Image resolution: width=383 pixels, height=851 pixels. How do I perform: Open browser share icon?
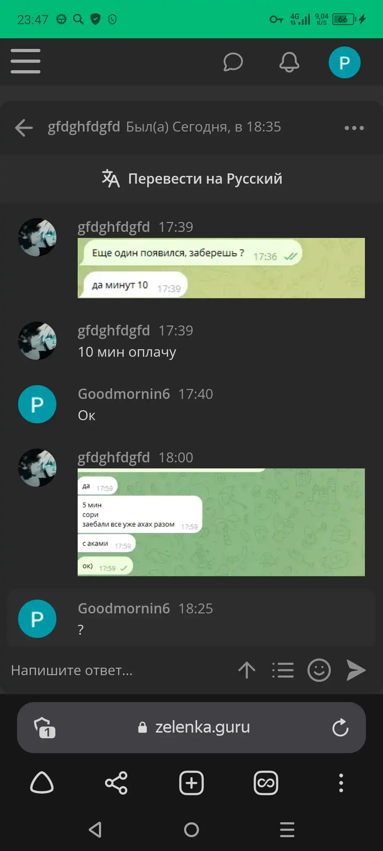point(116,783)
